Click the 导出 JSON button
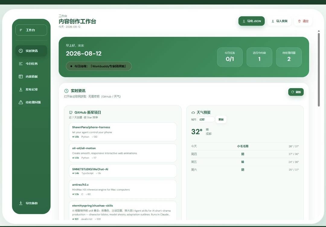The width and height of the screenshot is (326, 227). click(251, 21)
